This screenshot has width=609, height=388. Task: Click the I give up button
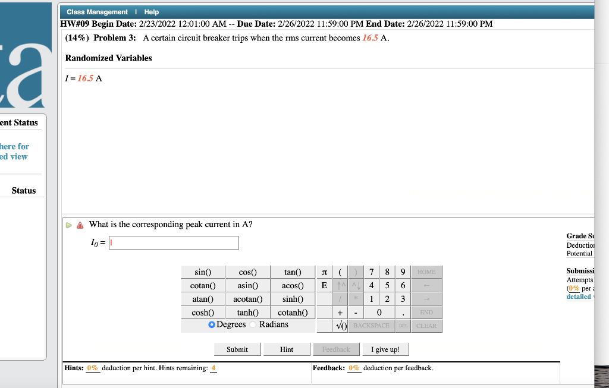coord(385,349)
